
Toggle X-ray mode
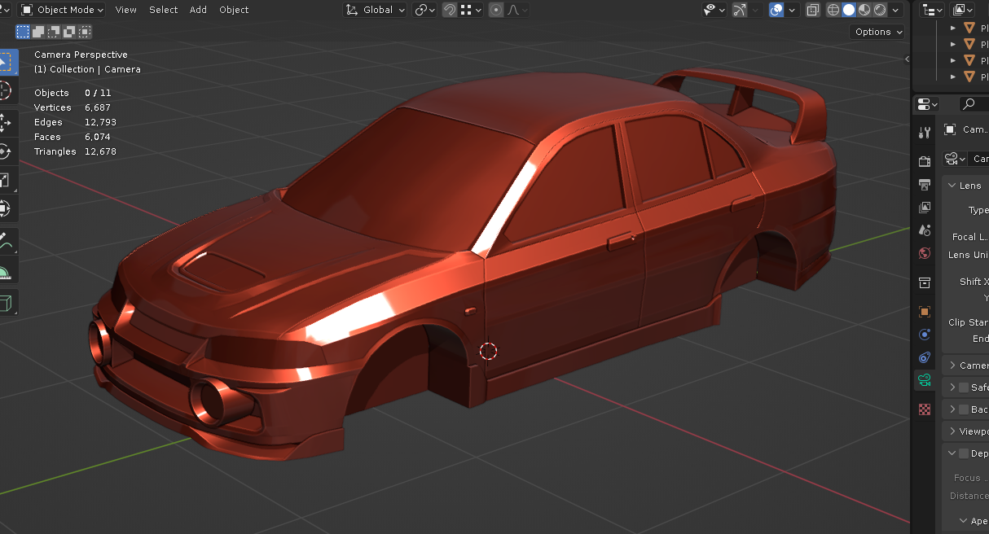pos(813,10)
